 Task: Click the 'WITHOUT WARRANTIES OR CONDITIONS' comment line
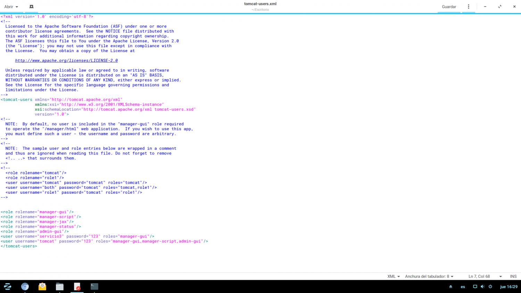93,80
